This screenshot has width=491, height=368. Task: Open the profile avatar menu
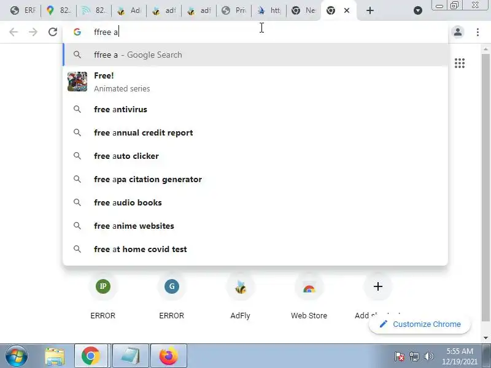click(x=458, y=32)
